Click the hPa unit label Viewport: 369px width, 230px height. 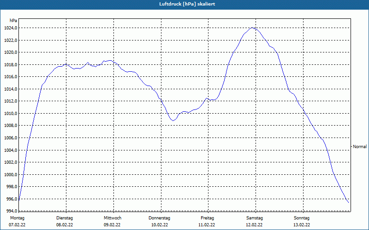point(13,21)
